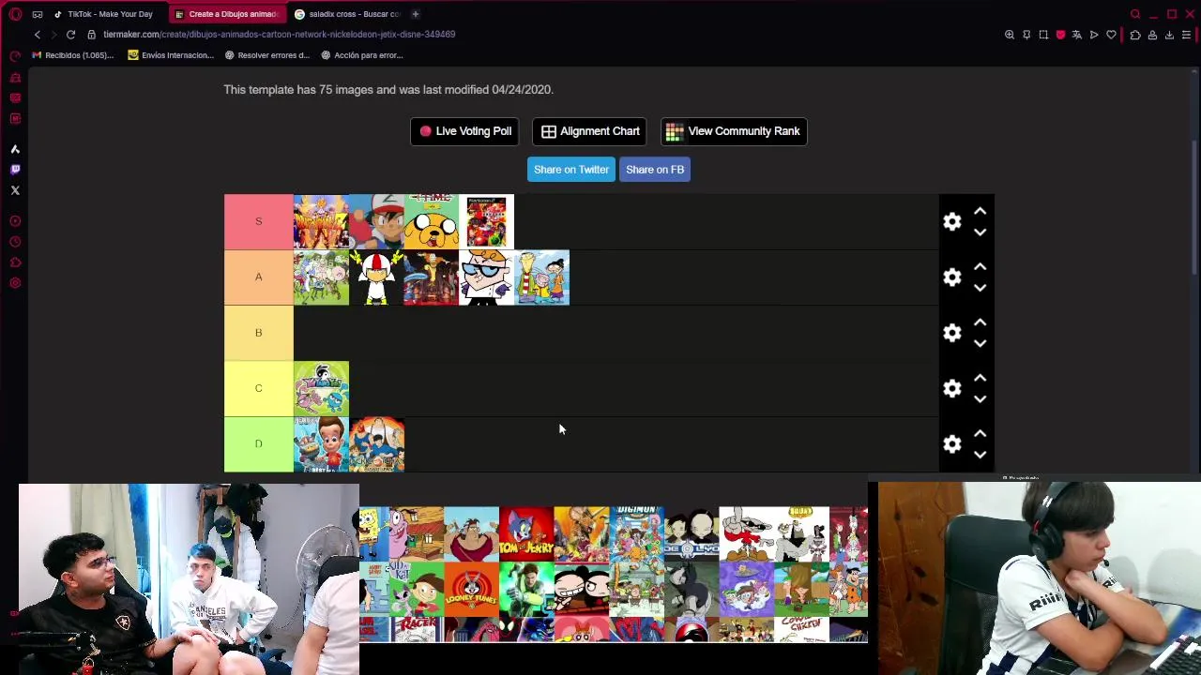Select the Pucca thumbnail

click(x=581, y=589)
